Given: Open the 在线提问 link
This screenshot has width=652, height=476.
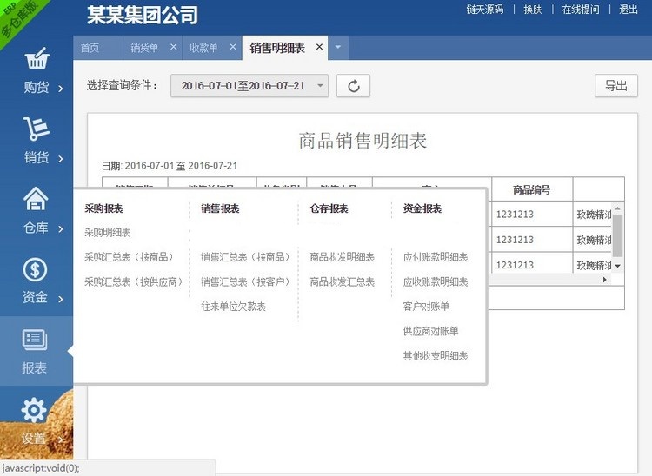Looking at the screenshot, I should coord(581,10).
